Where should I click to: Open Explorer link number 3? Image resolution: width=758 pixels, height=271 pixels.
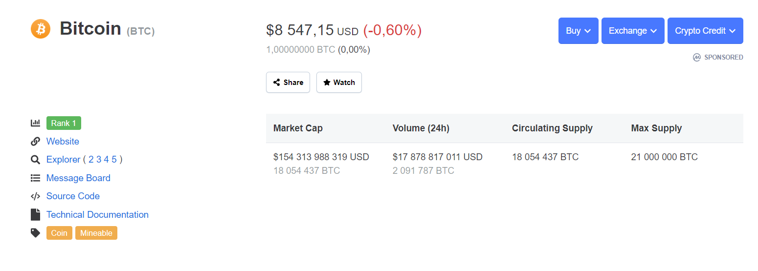point(99,160)
